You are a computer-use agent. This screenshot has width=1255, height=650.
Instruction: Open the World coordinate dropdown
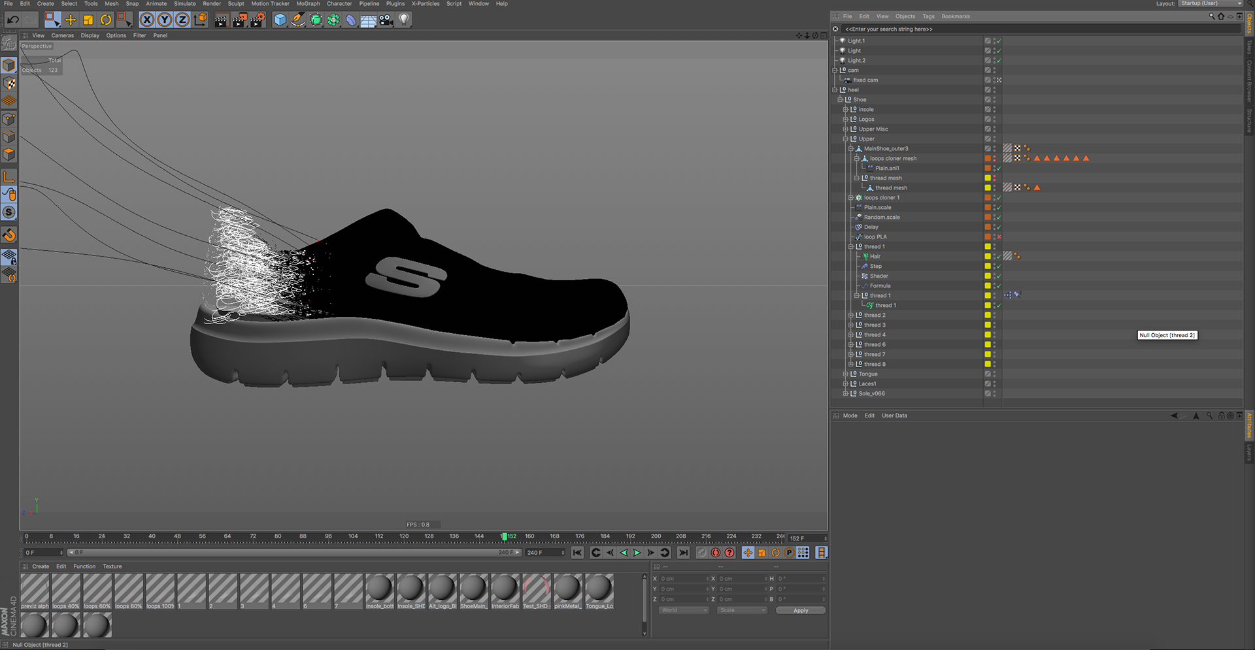point(684,610)
